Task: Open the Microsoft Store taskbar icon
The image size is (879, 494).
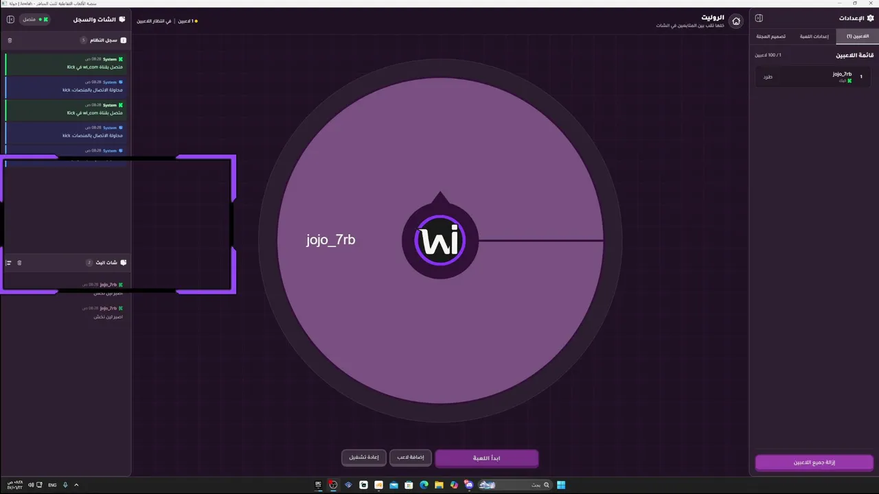Action: (x=409, y=485)
